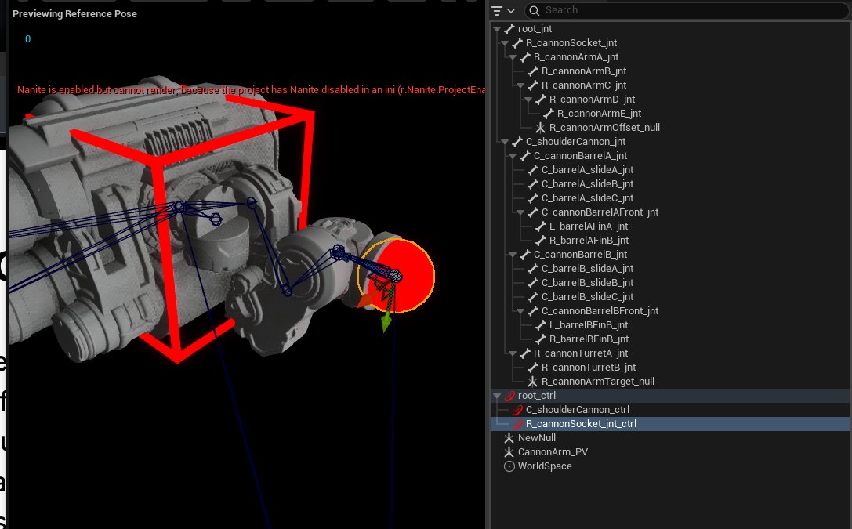Click the bone icon of R_cannonArmA_jnt
This screenshot has height=529, width=852.
[x=525, y=57]
